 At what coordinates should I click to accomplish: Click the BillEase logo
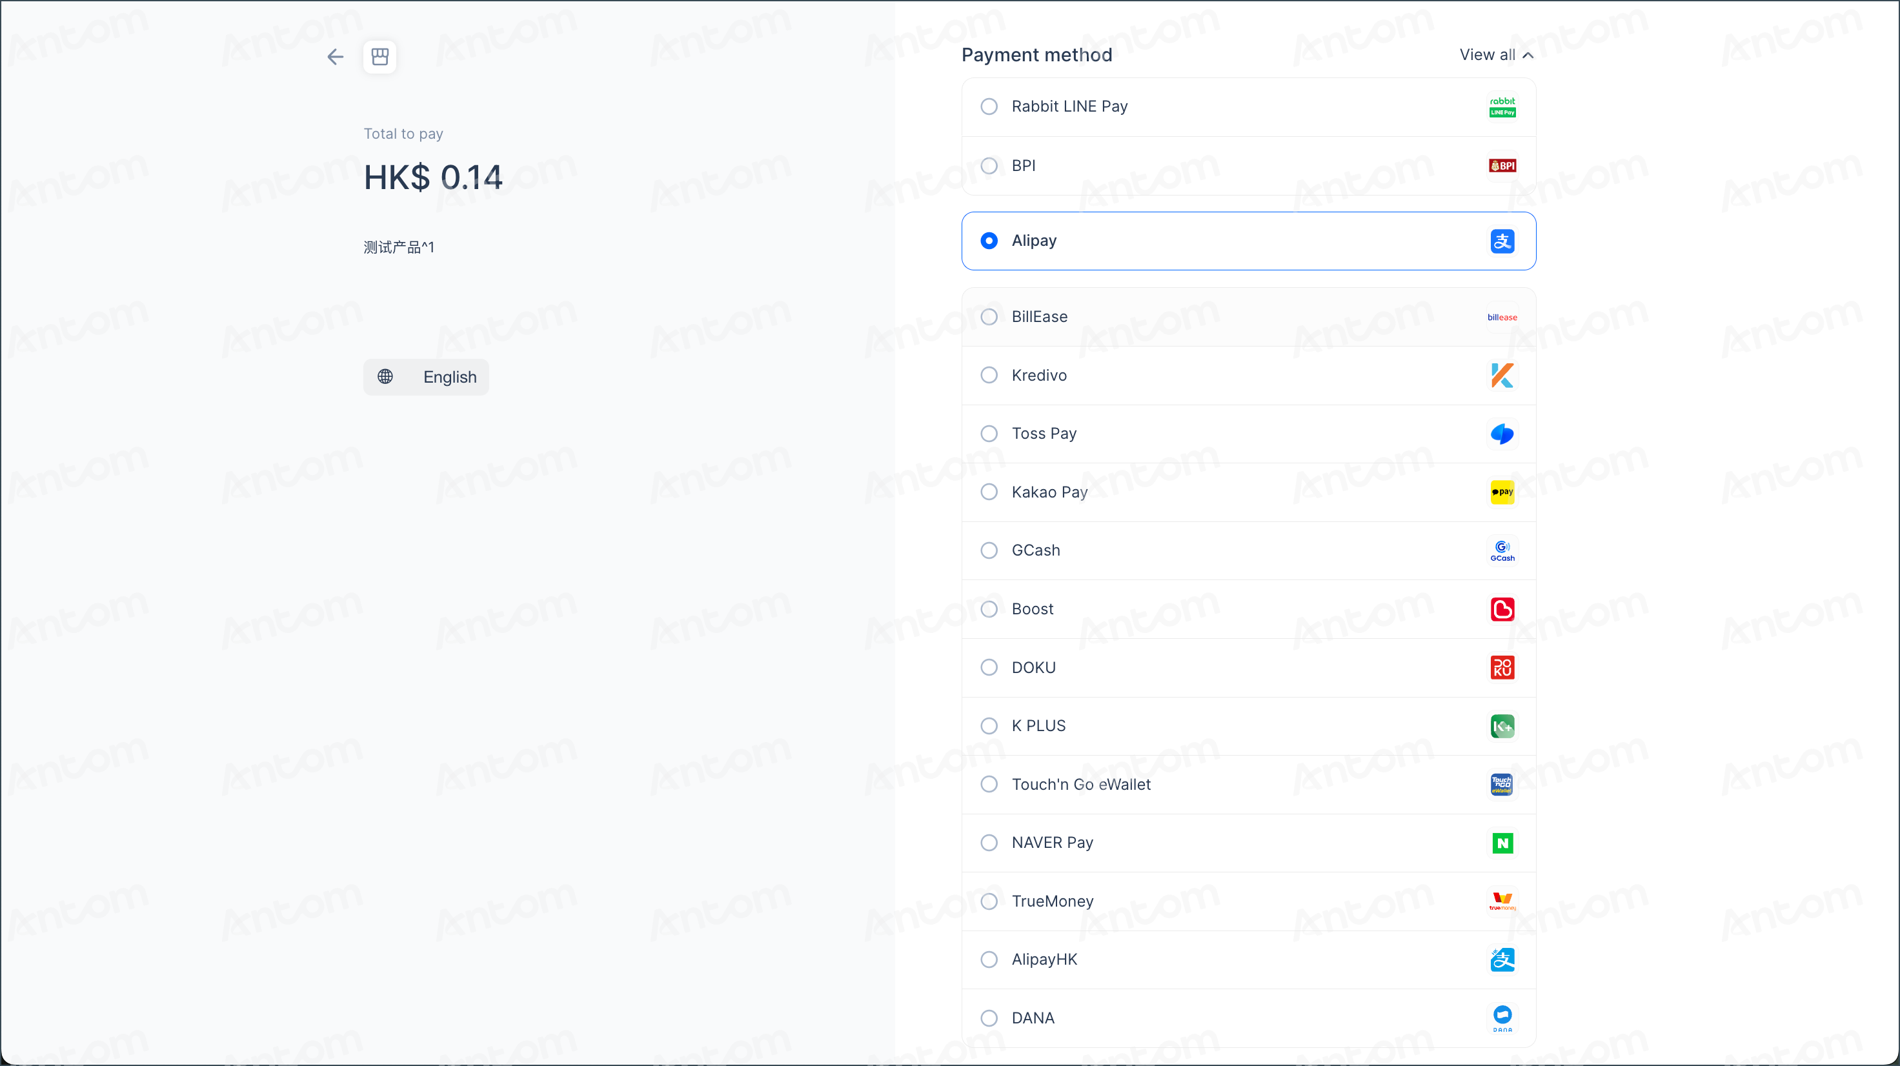pyautogui.click(x=1502, y=317)
